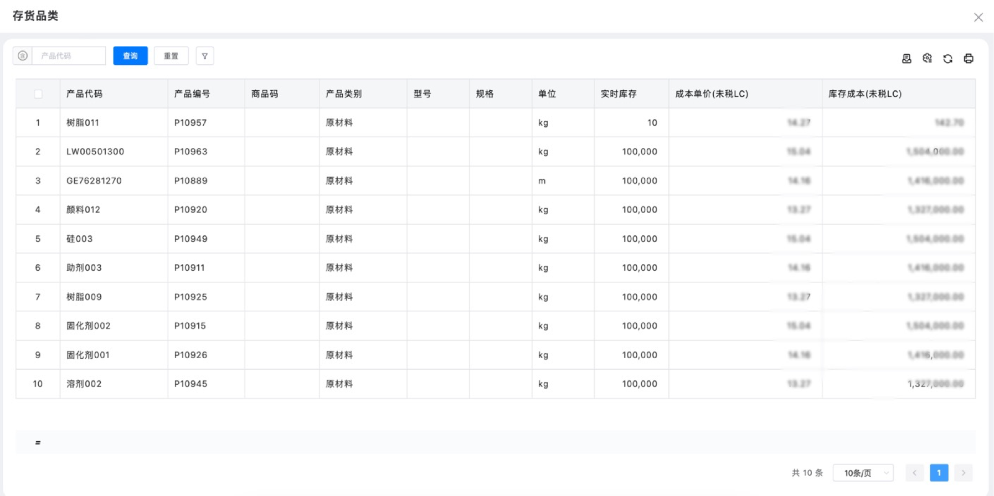Expand the 10条/页 page size dropdown
994x496 pixels.
point(863,473)
